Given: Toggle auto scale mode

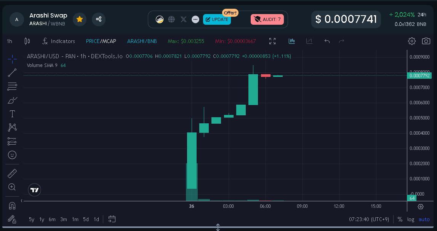Looking at the screenshot, I should 424,219.
